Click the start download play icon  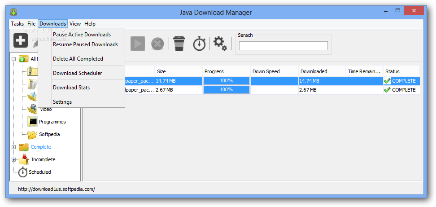click(138, 44)
